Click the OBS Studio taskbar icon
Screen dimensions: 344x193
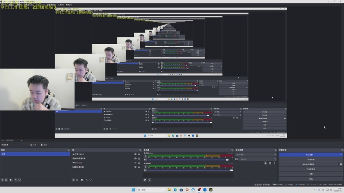pos(199,190)
